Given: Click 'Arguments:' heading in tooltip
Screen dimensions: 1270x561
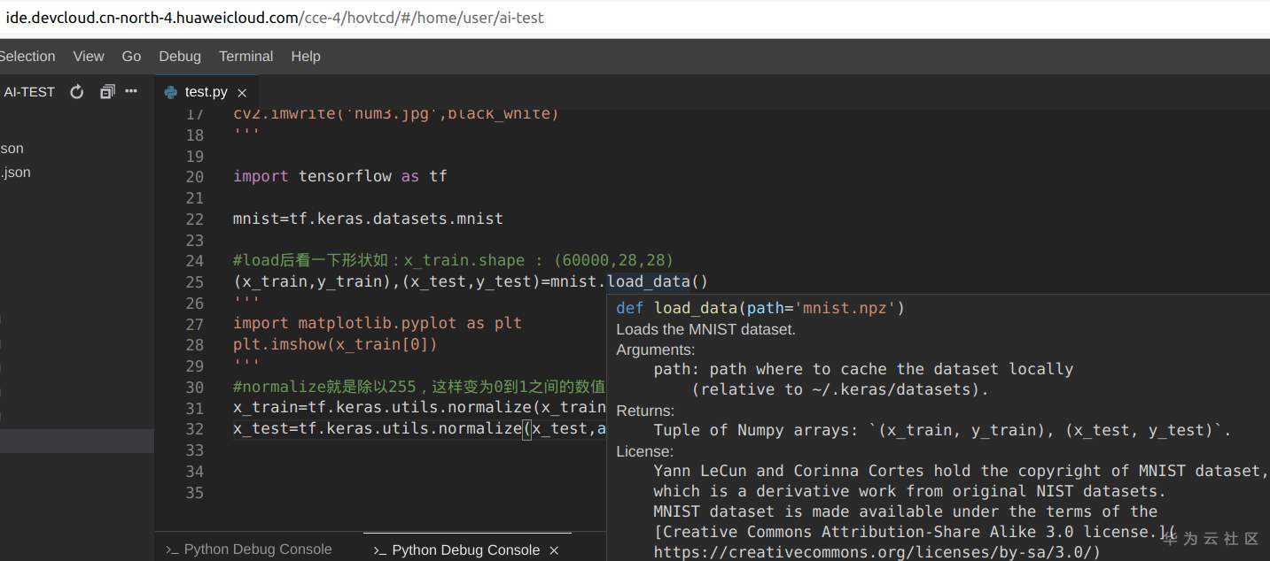Looking at the screenshot, I should pos(656,350).
